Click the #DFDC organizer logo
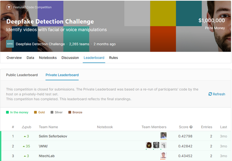Screen dimensions: 232x161 pos(10,44)
